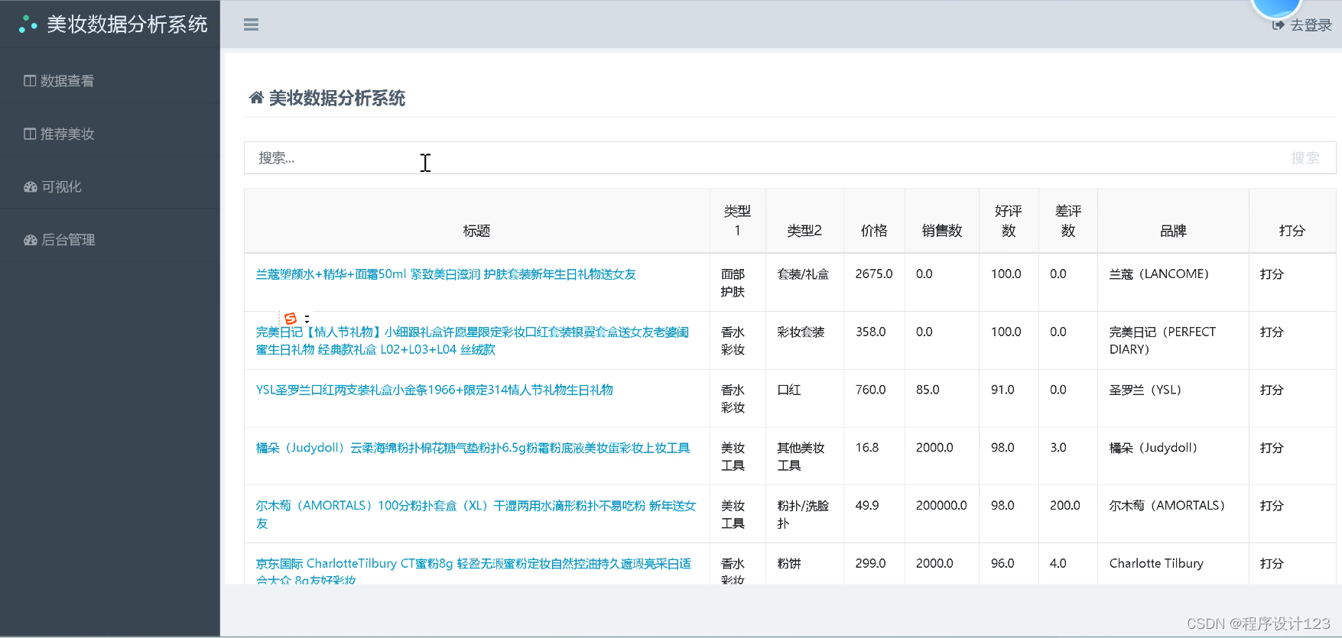Viewport: 1342px width, 638px height.
Task: Click the 搜索 button at right
Action: point(1305,158)
